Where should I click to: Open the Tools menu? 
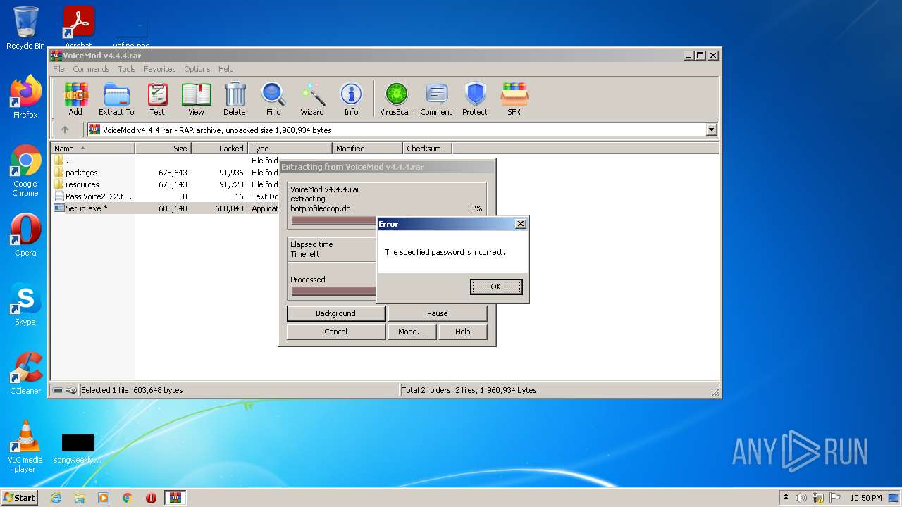127,69
